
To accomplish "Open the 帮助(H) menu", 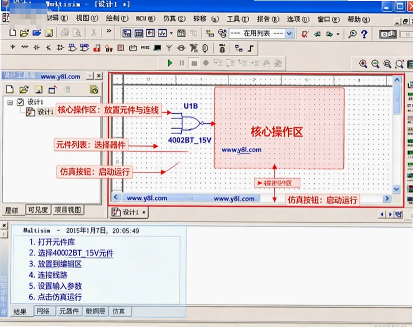I will 358,19.
